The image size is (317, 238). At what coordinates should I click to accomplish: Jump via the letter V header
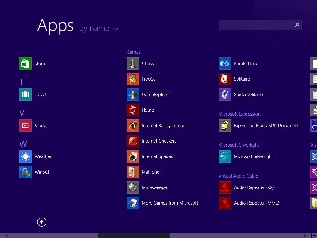(x=22, y=113)
